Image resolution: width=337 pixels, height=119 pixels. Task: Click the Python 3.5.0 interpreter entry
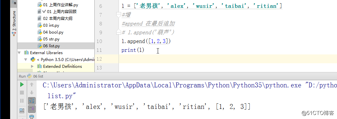66,60
